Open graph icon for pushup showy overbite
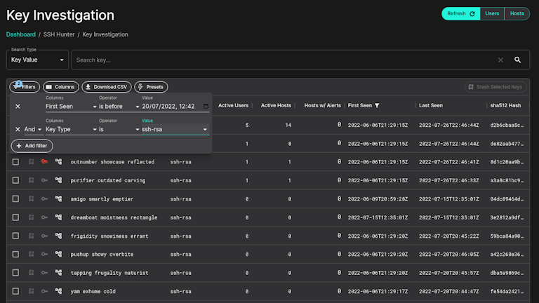Viewport: 539px width, 303px height. click(x=59, y=254)
